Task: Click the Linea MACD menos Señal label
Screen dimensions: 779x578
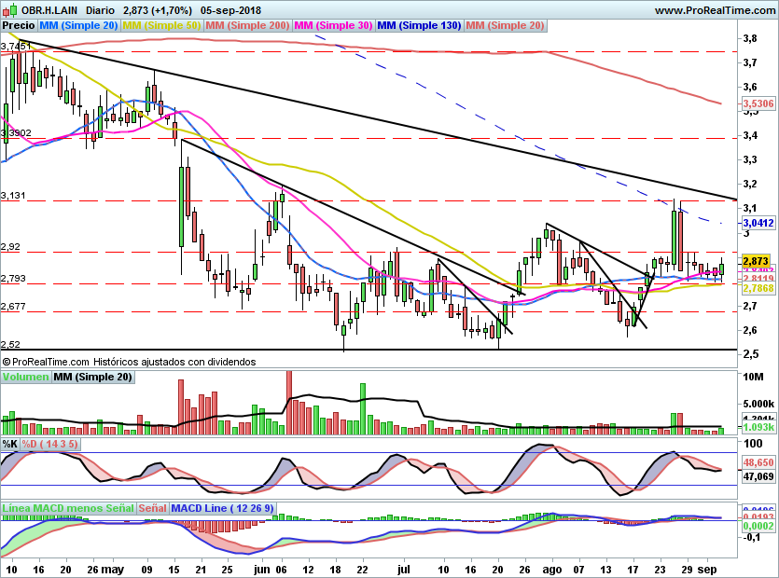Action: [x=68, y=508]
